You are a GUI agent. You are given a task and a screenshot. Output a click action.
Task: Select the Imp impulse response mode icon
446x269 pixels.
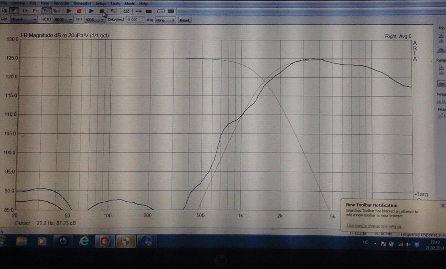pos(26,11)
